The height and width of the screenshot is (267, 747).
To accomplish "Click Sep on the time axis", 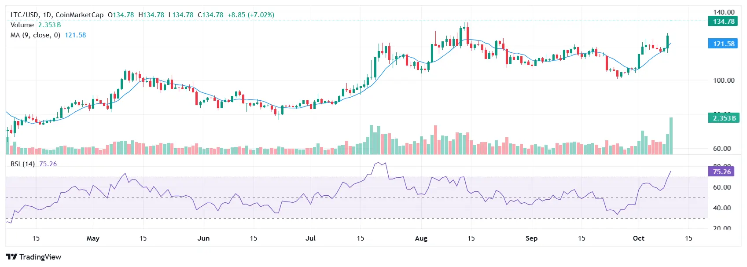I will 531,238.
